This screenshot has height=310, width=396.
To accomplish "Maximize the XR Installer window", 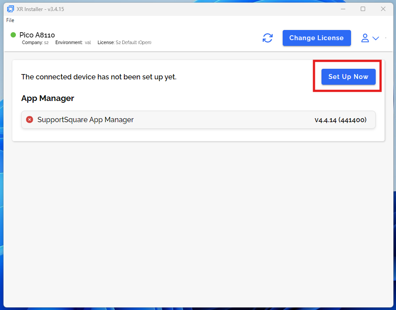I will (363, 9).
